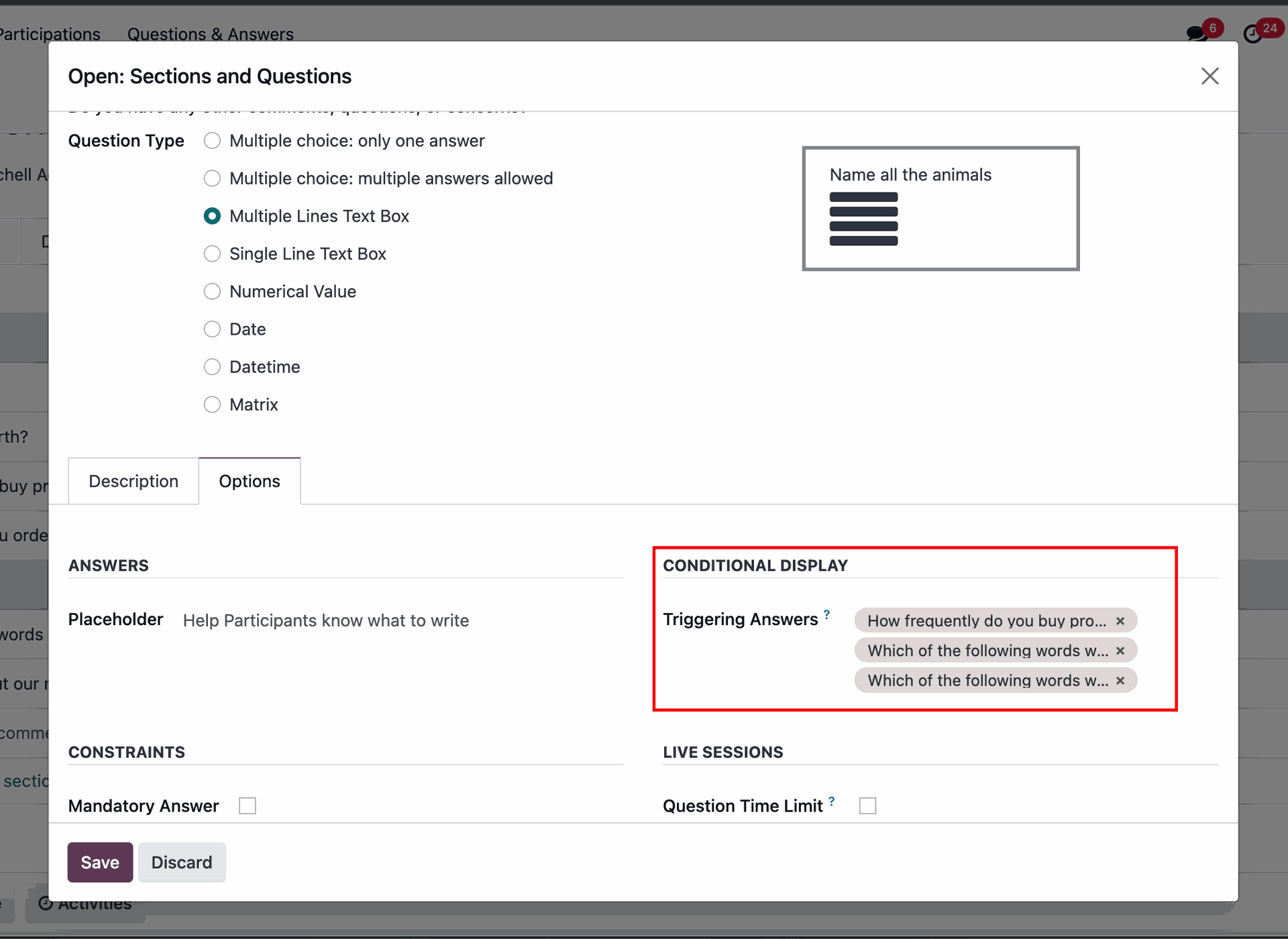Open Participations menu in top bar
Image resolution: width=1288 pixels, height=939 pixels.
tap(50, 34)
